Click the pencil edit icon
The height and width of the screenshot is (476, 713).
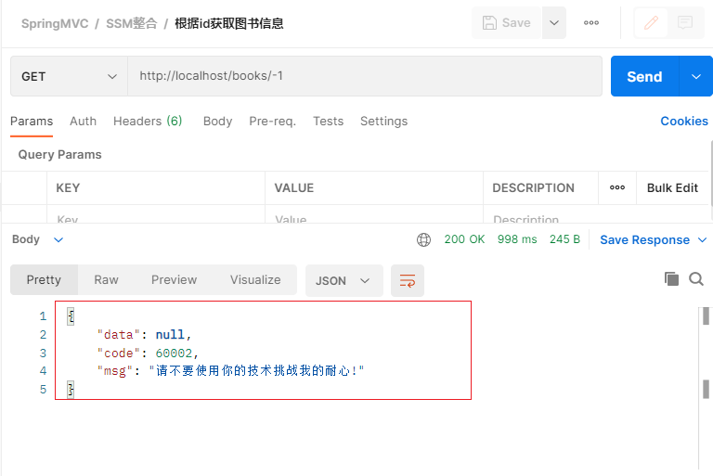[x=651, y=23]
